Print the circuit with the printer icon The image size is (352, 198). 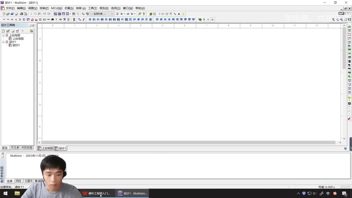click(x=21, y=14)
